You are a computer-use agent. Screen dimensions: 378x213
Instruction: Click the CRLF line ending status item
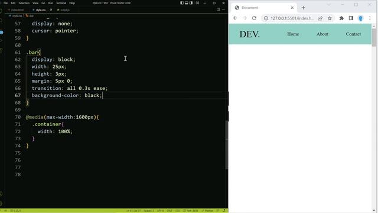click(170, 211)
